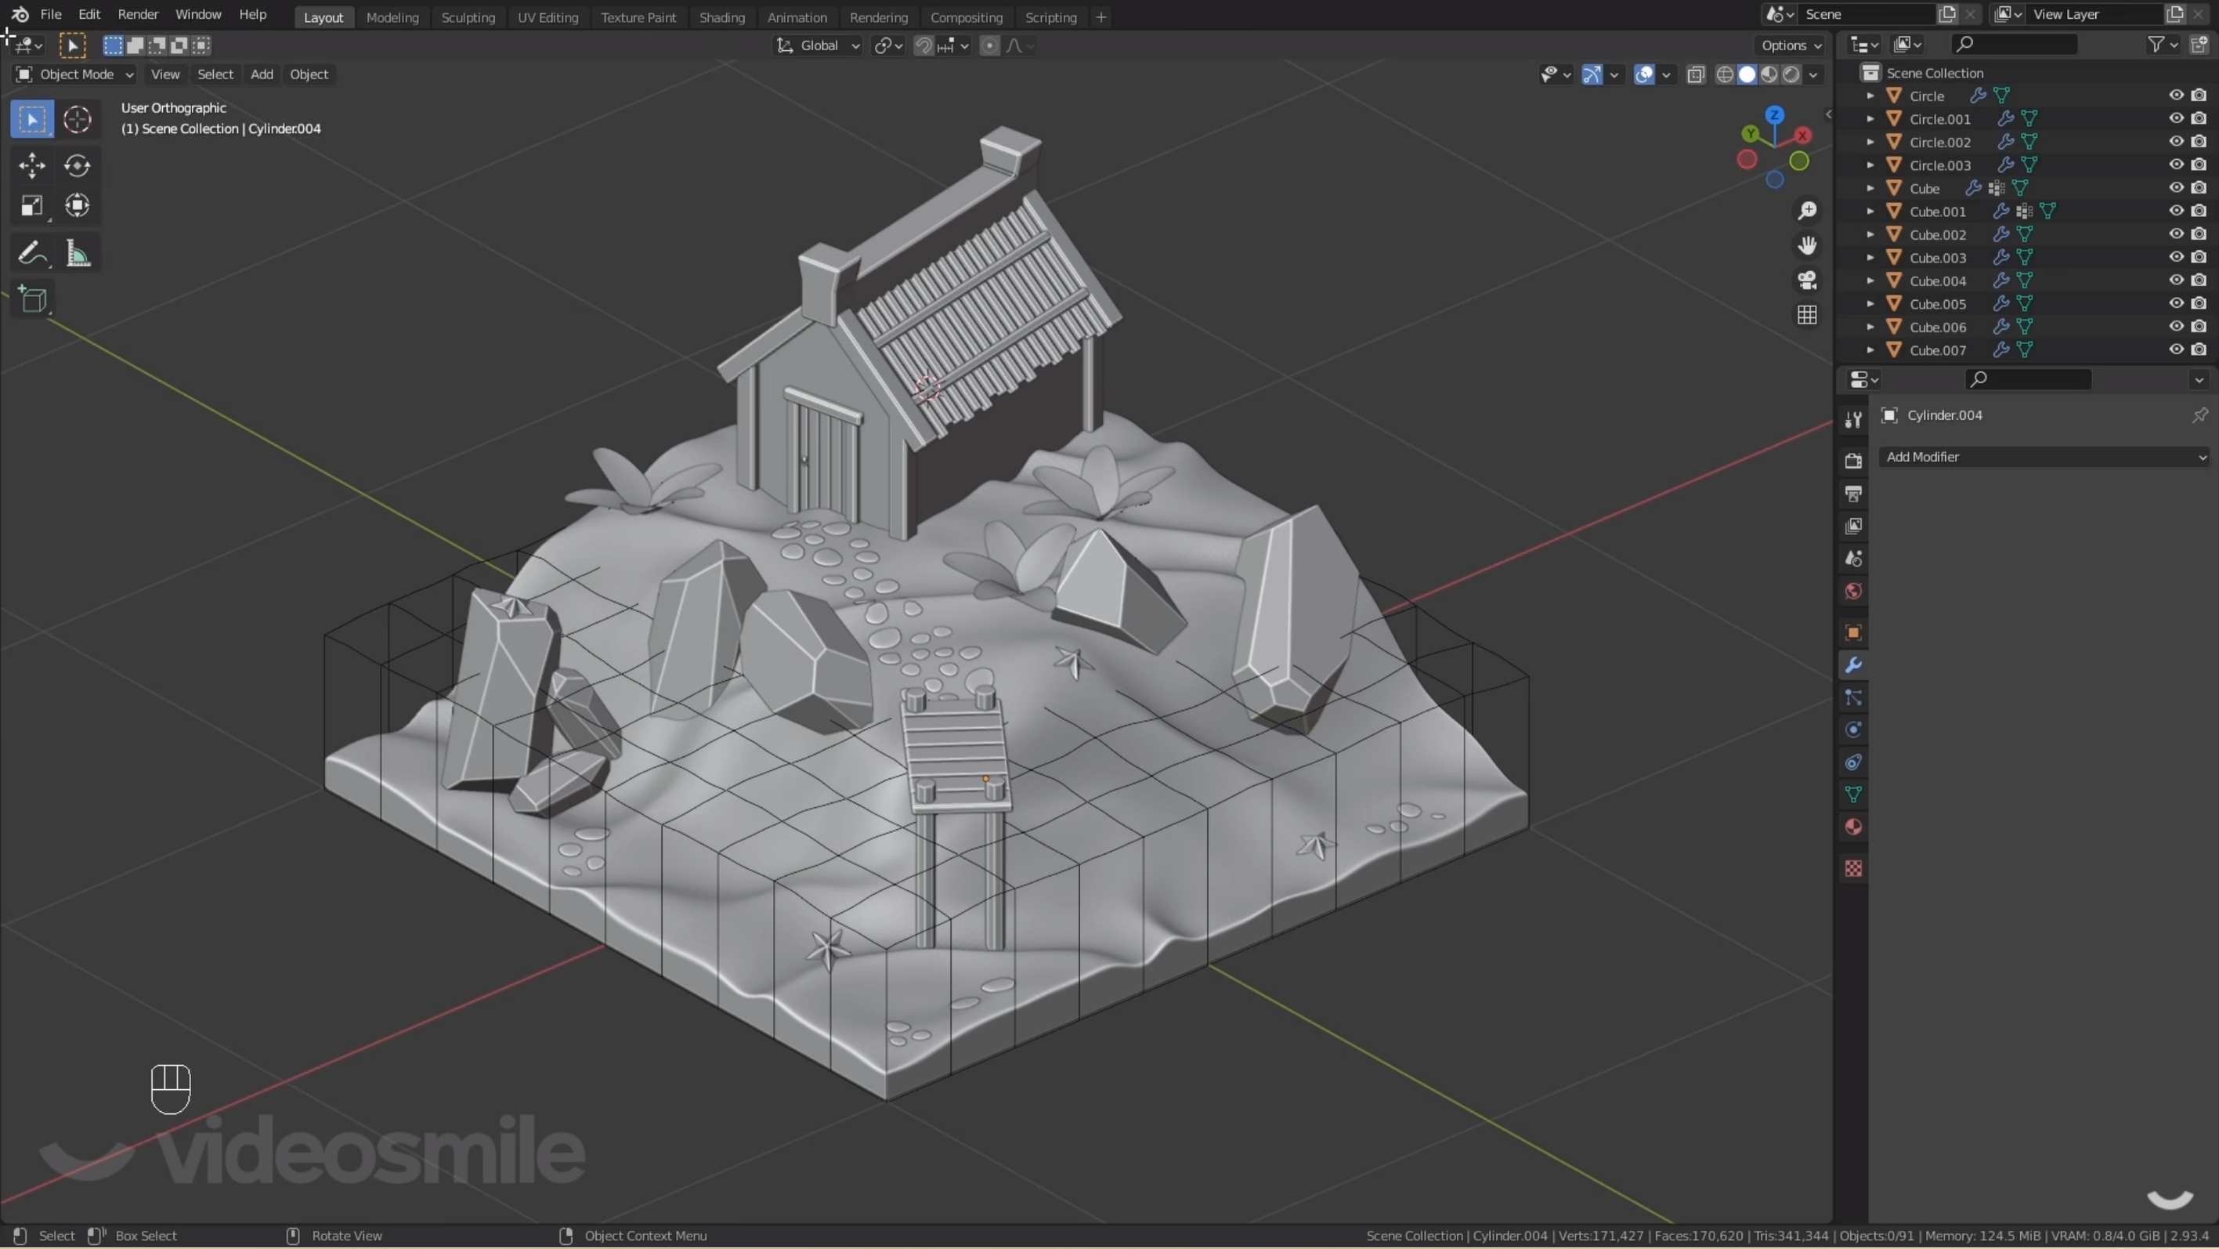Click the Options button in header

click(x=1791, y=45)
